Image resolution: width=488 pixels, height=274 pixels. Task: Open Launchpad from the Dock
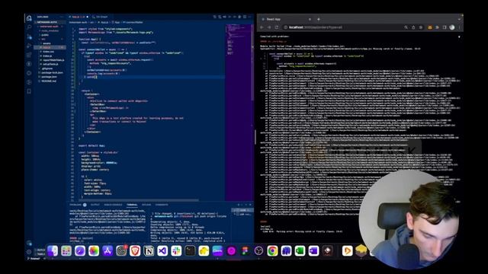66,250
